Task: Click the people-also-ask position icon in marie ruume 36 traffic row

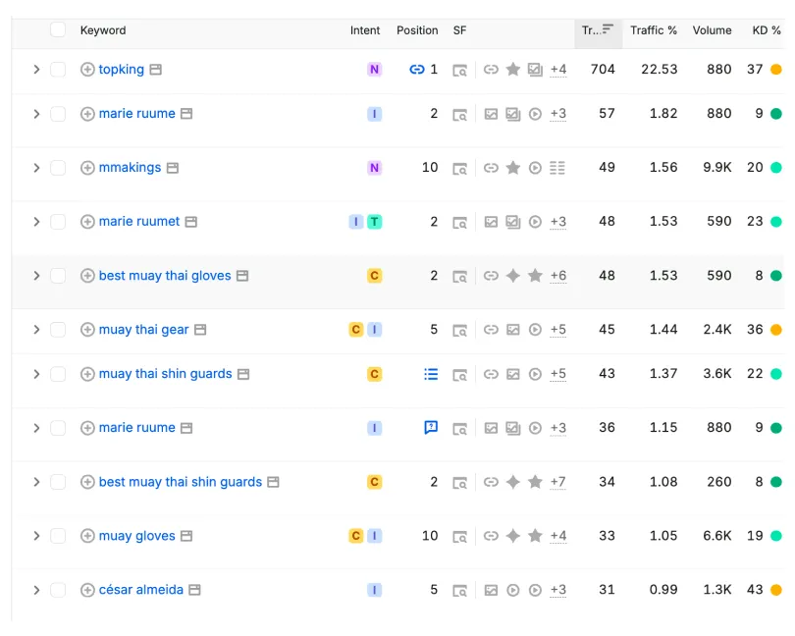Action: click(431, 428)
